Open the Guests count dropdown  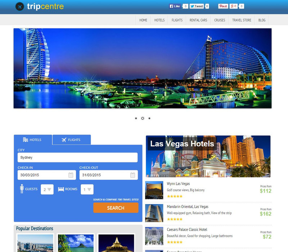coord(47,189)
